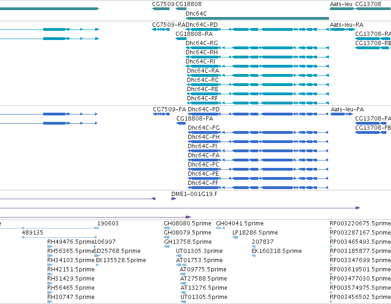This screenshot has width=391, height=304.
Task: Click the Dhc64C-RF transcript glyph
Action: coord(258,103)
